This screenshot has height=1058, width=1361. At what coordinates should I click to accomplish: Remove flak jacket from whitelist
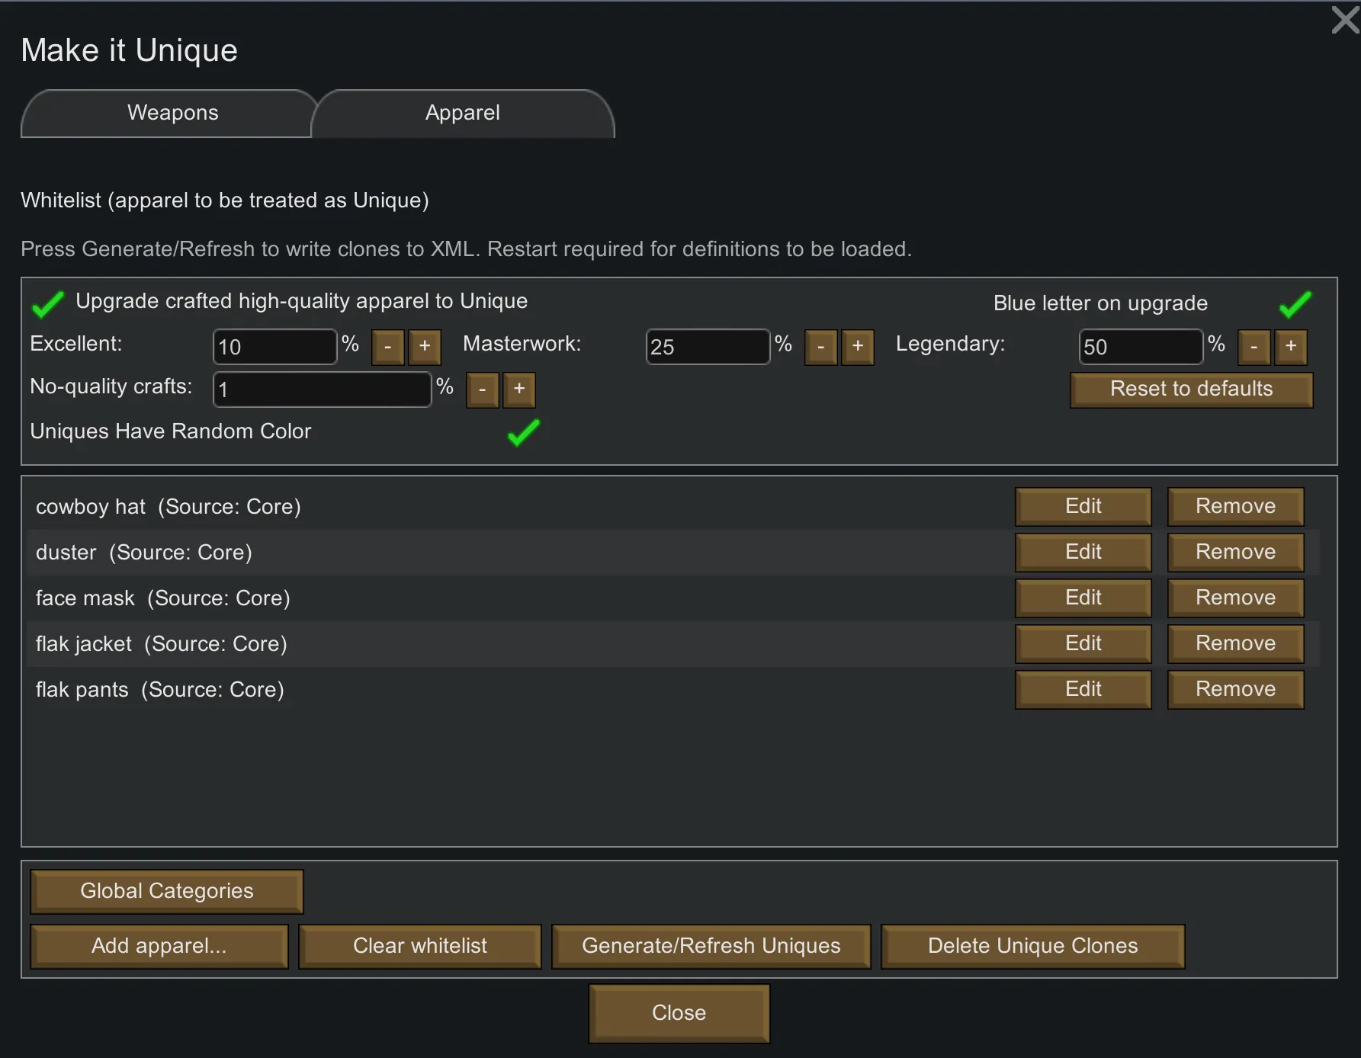pyautogui.click(x=1235, y=644)
